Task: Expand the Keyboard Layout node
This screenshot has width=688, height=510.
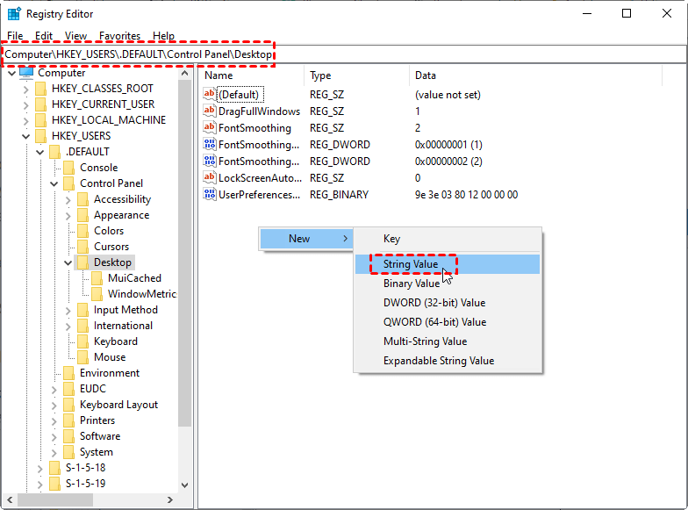Action: point(54,406)
